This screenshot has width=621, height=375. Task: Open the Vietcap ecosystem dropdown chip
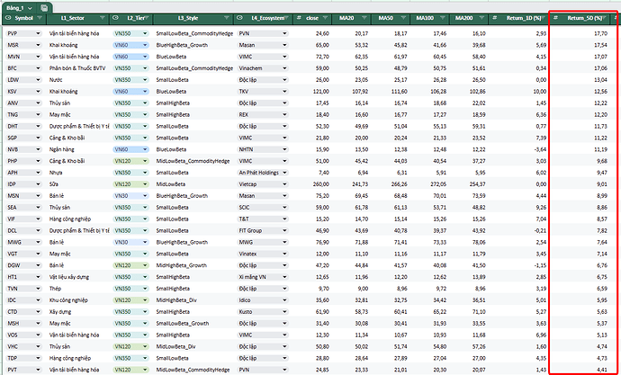pos(263,184)
